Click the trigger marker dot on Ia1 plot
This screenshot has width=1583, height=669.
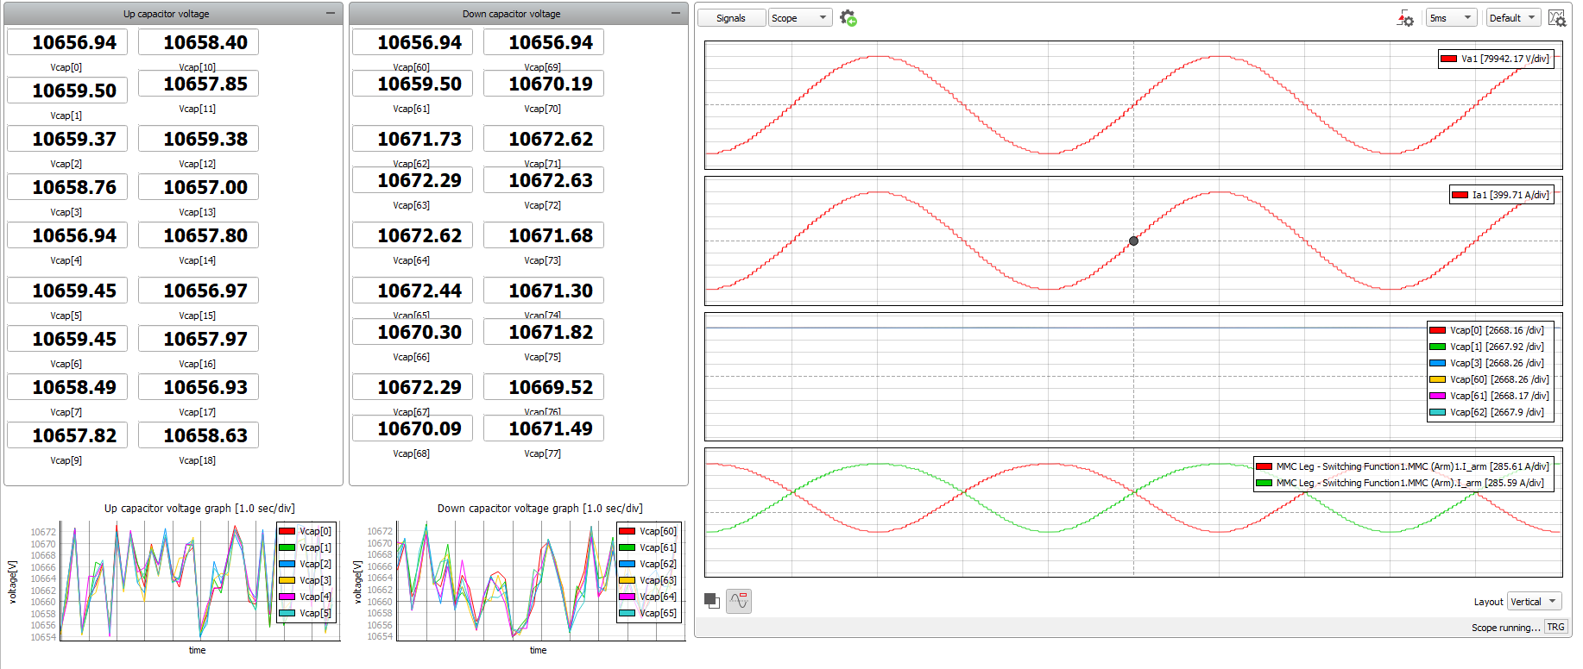tap(1133, 241)
